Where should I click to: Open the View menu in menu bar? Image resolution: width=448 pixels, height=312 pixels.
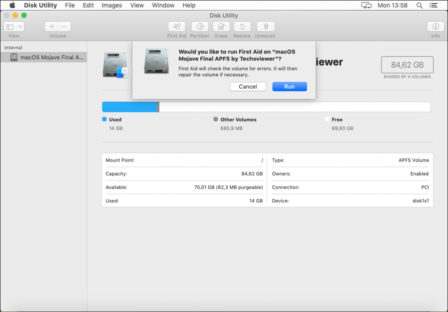coord(137,5)
